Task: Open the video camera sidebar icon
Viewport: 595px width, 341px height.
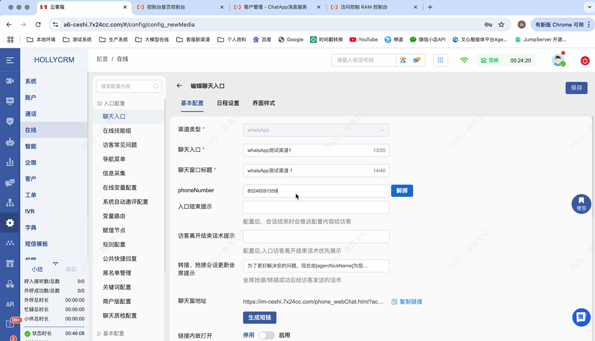Action: 10,81
